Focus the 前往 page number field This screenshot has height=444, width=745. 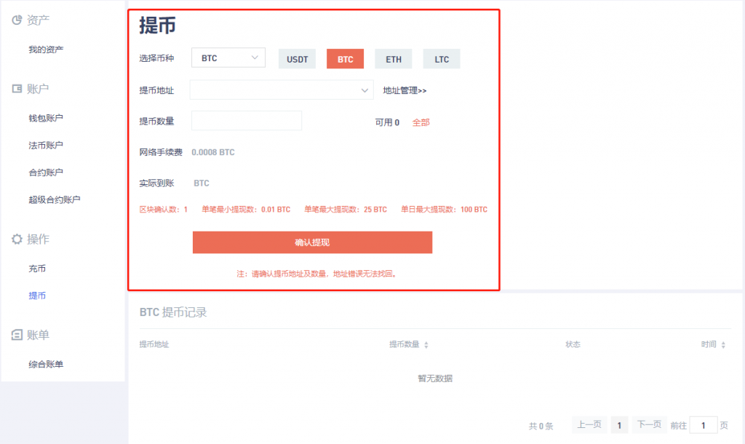coord(704,425)
